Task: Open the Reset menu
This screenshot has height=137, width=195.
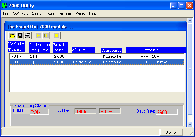Action: tap(80, 13)
